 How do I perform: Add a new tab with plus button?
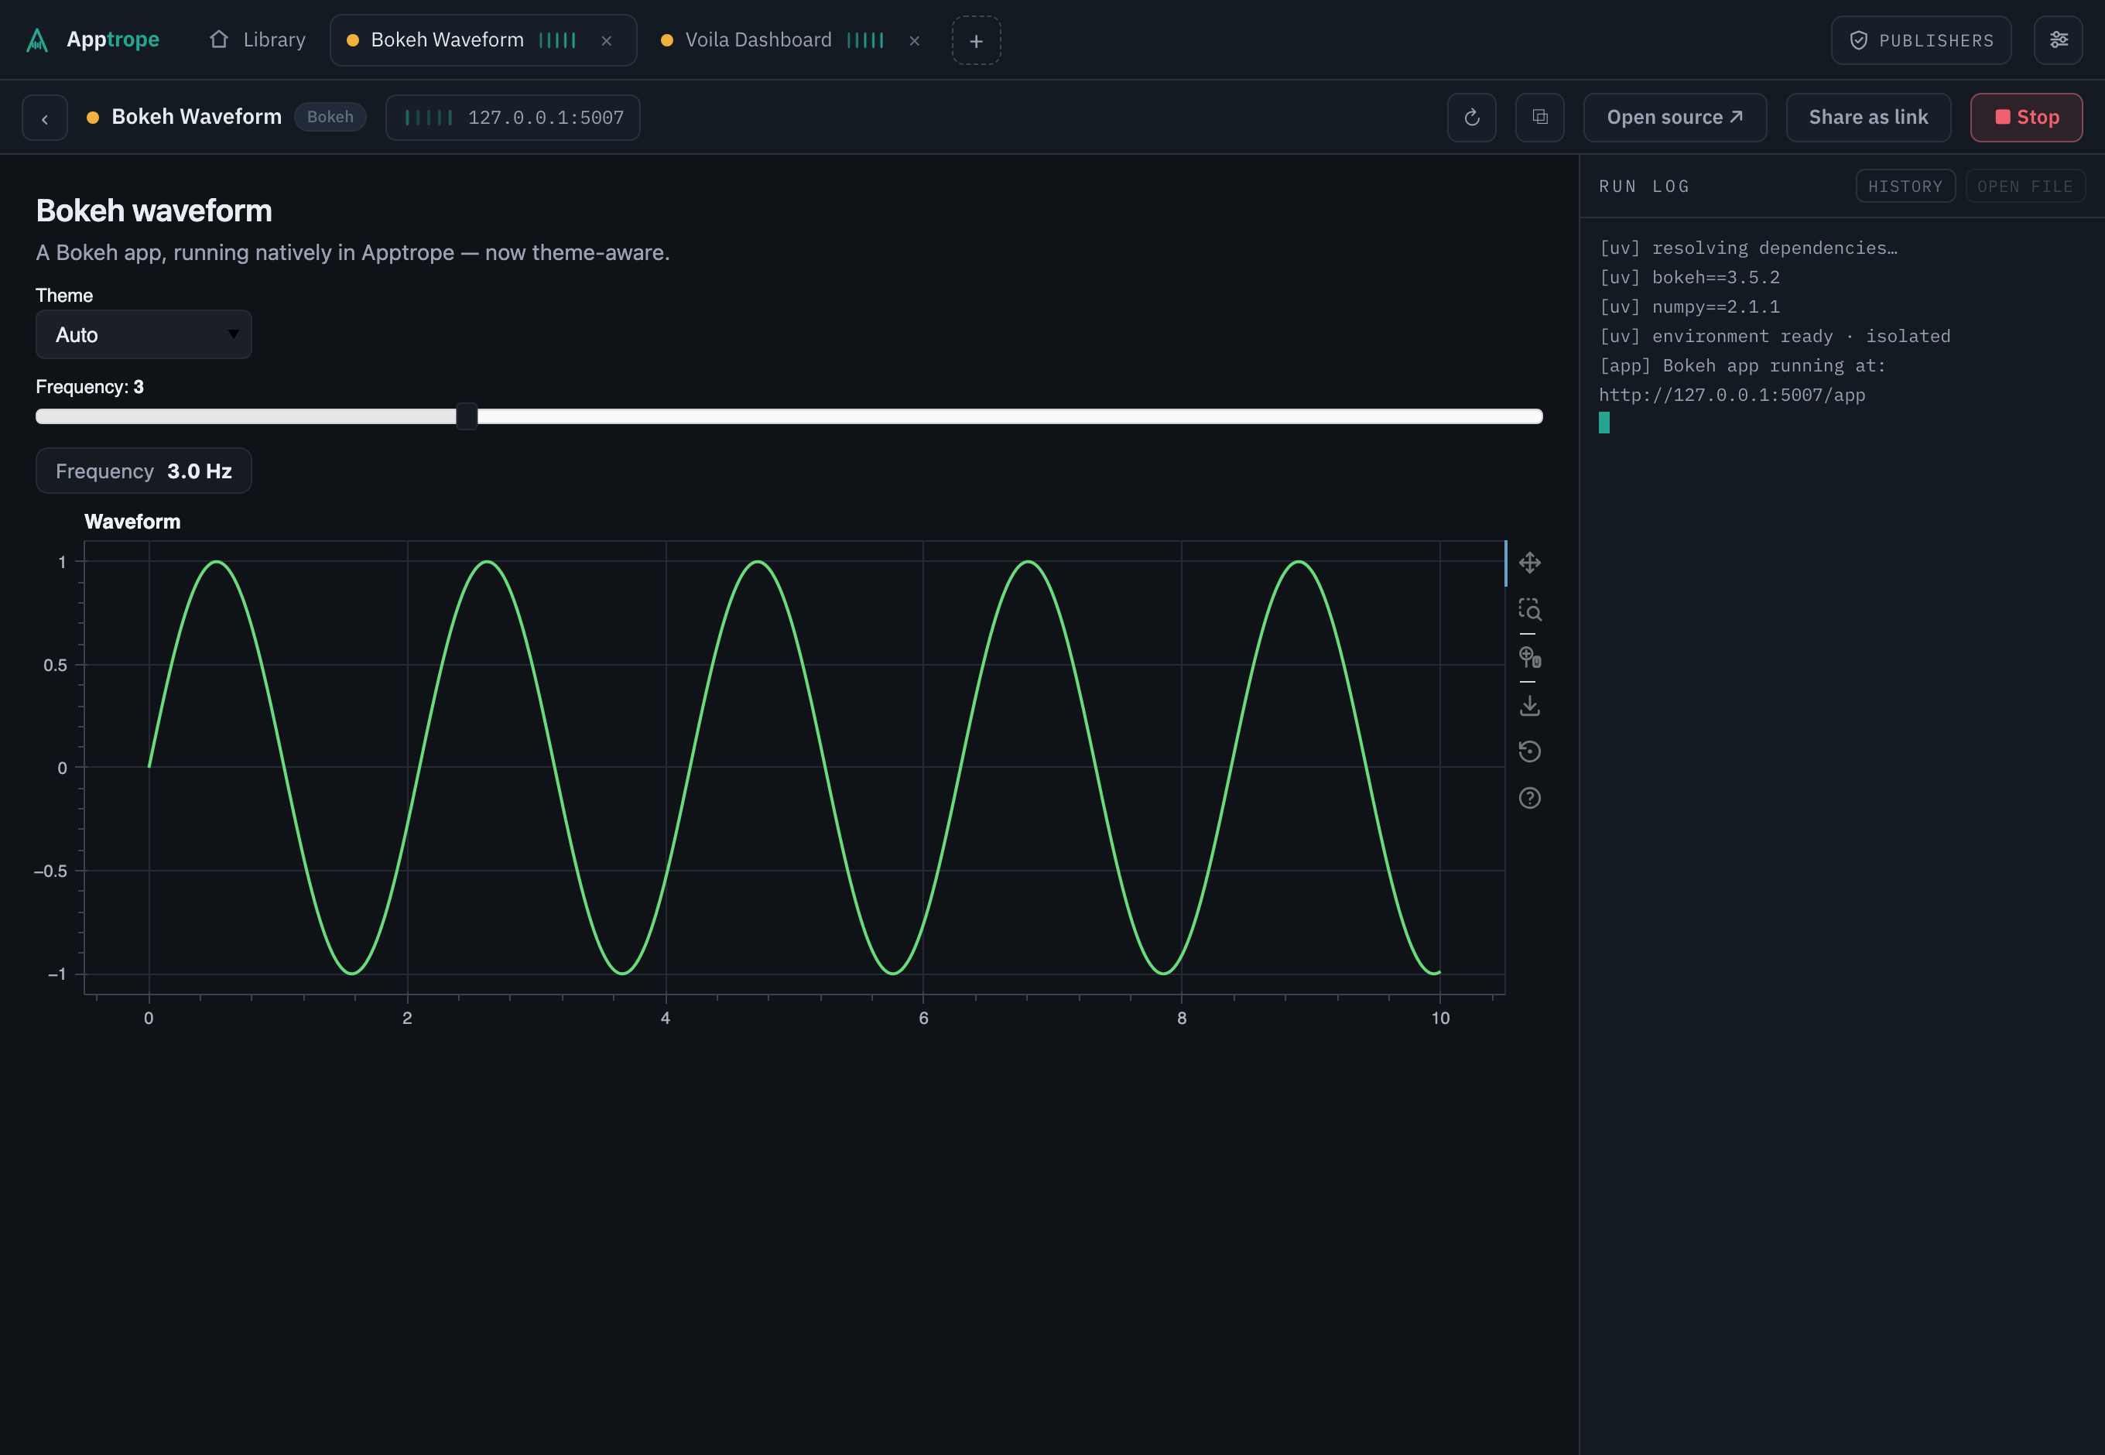click(977, 40)
